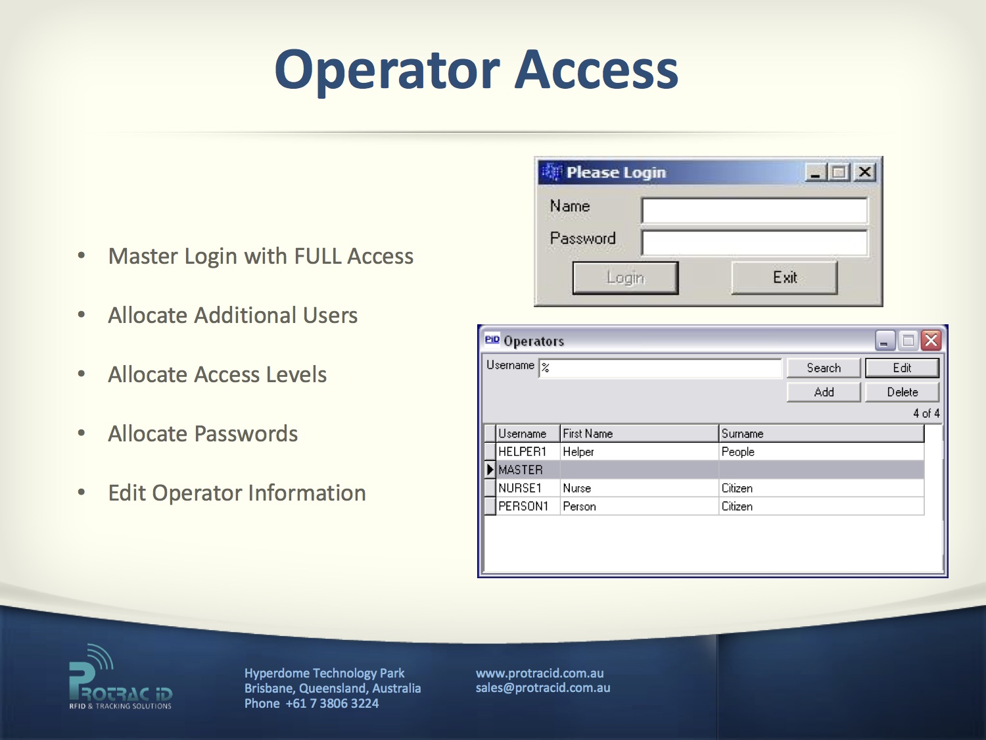Image resolution: width=986 pixels, height=740 pixels.
Task: Click the MASTER row selector arrow
Action: (490, 470)
